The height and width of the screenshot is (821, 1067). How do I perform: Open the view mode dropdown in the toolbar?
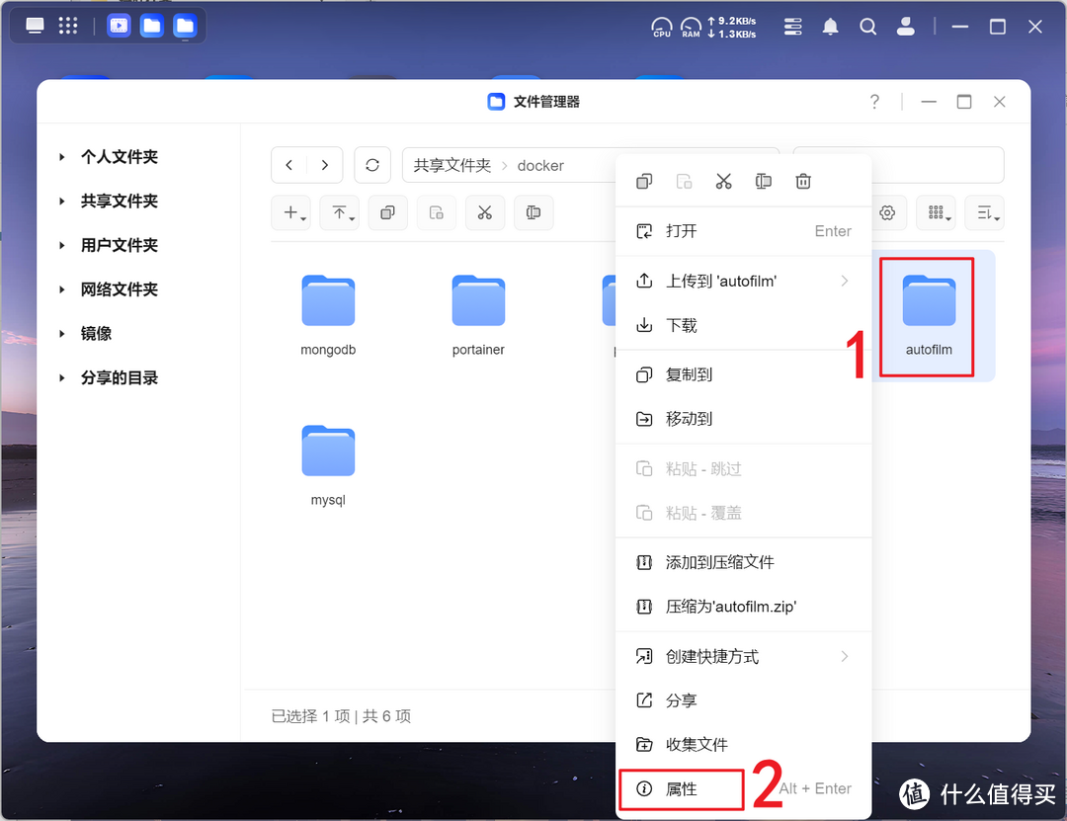[x=936, y=212]
